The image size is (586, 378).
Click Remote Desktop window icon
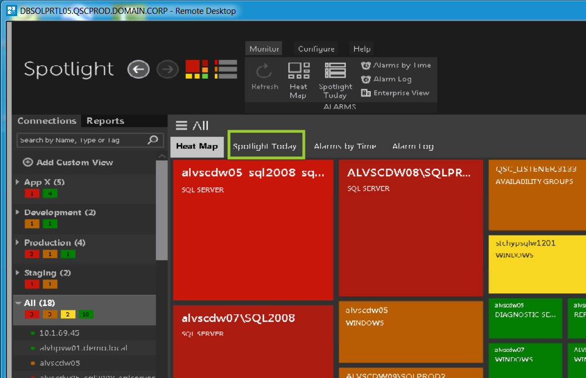coord(12,11)
